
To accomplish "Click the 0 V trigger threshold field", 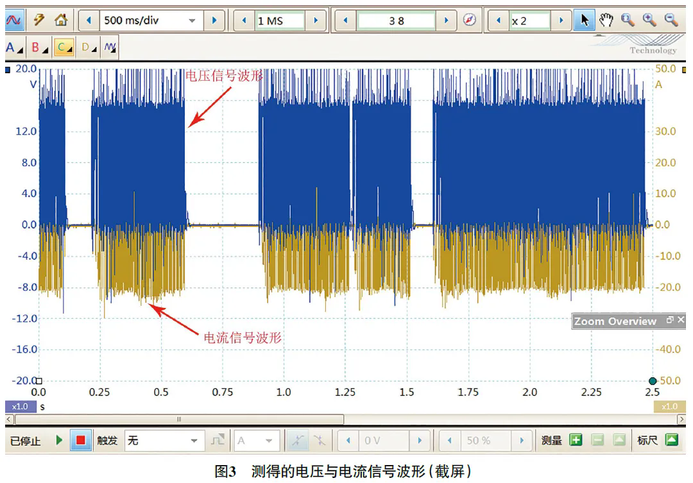I will (x=382, y=441).
